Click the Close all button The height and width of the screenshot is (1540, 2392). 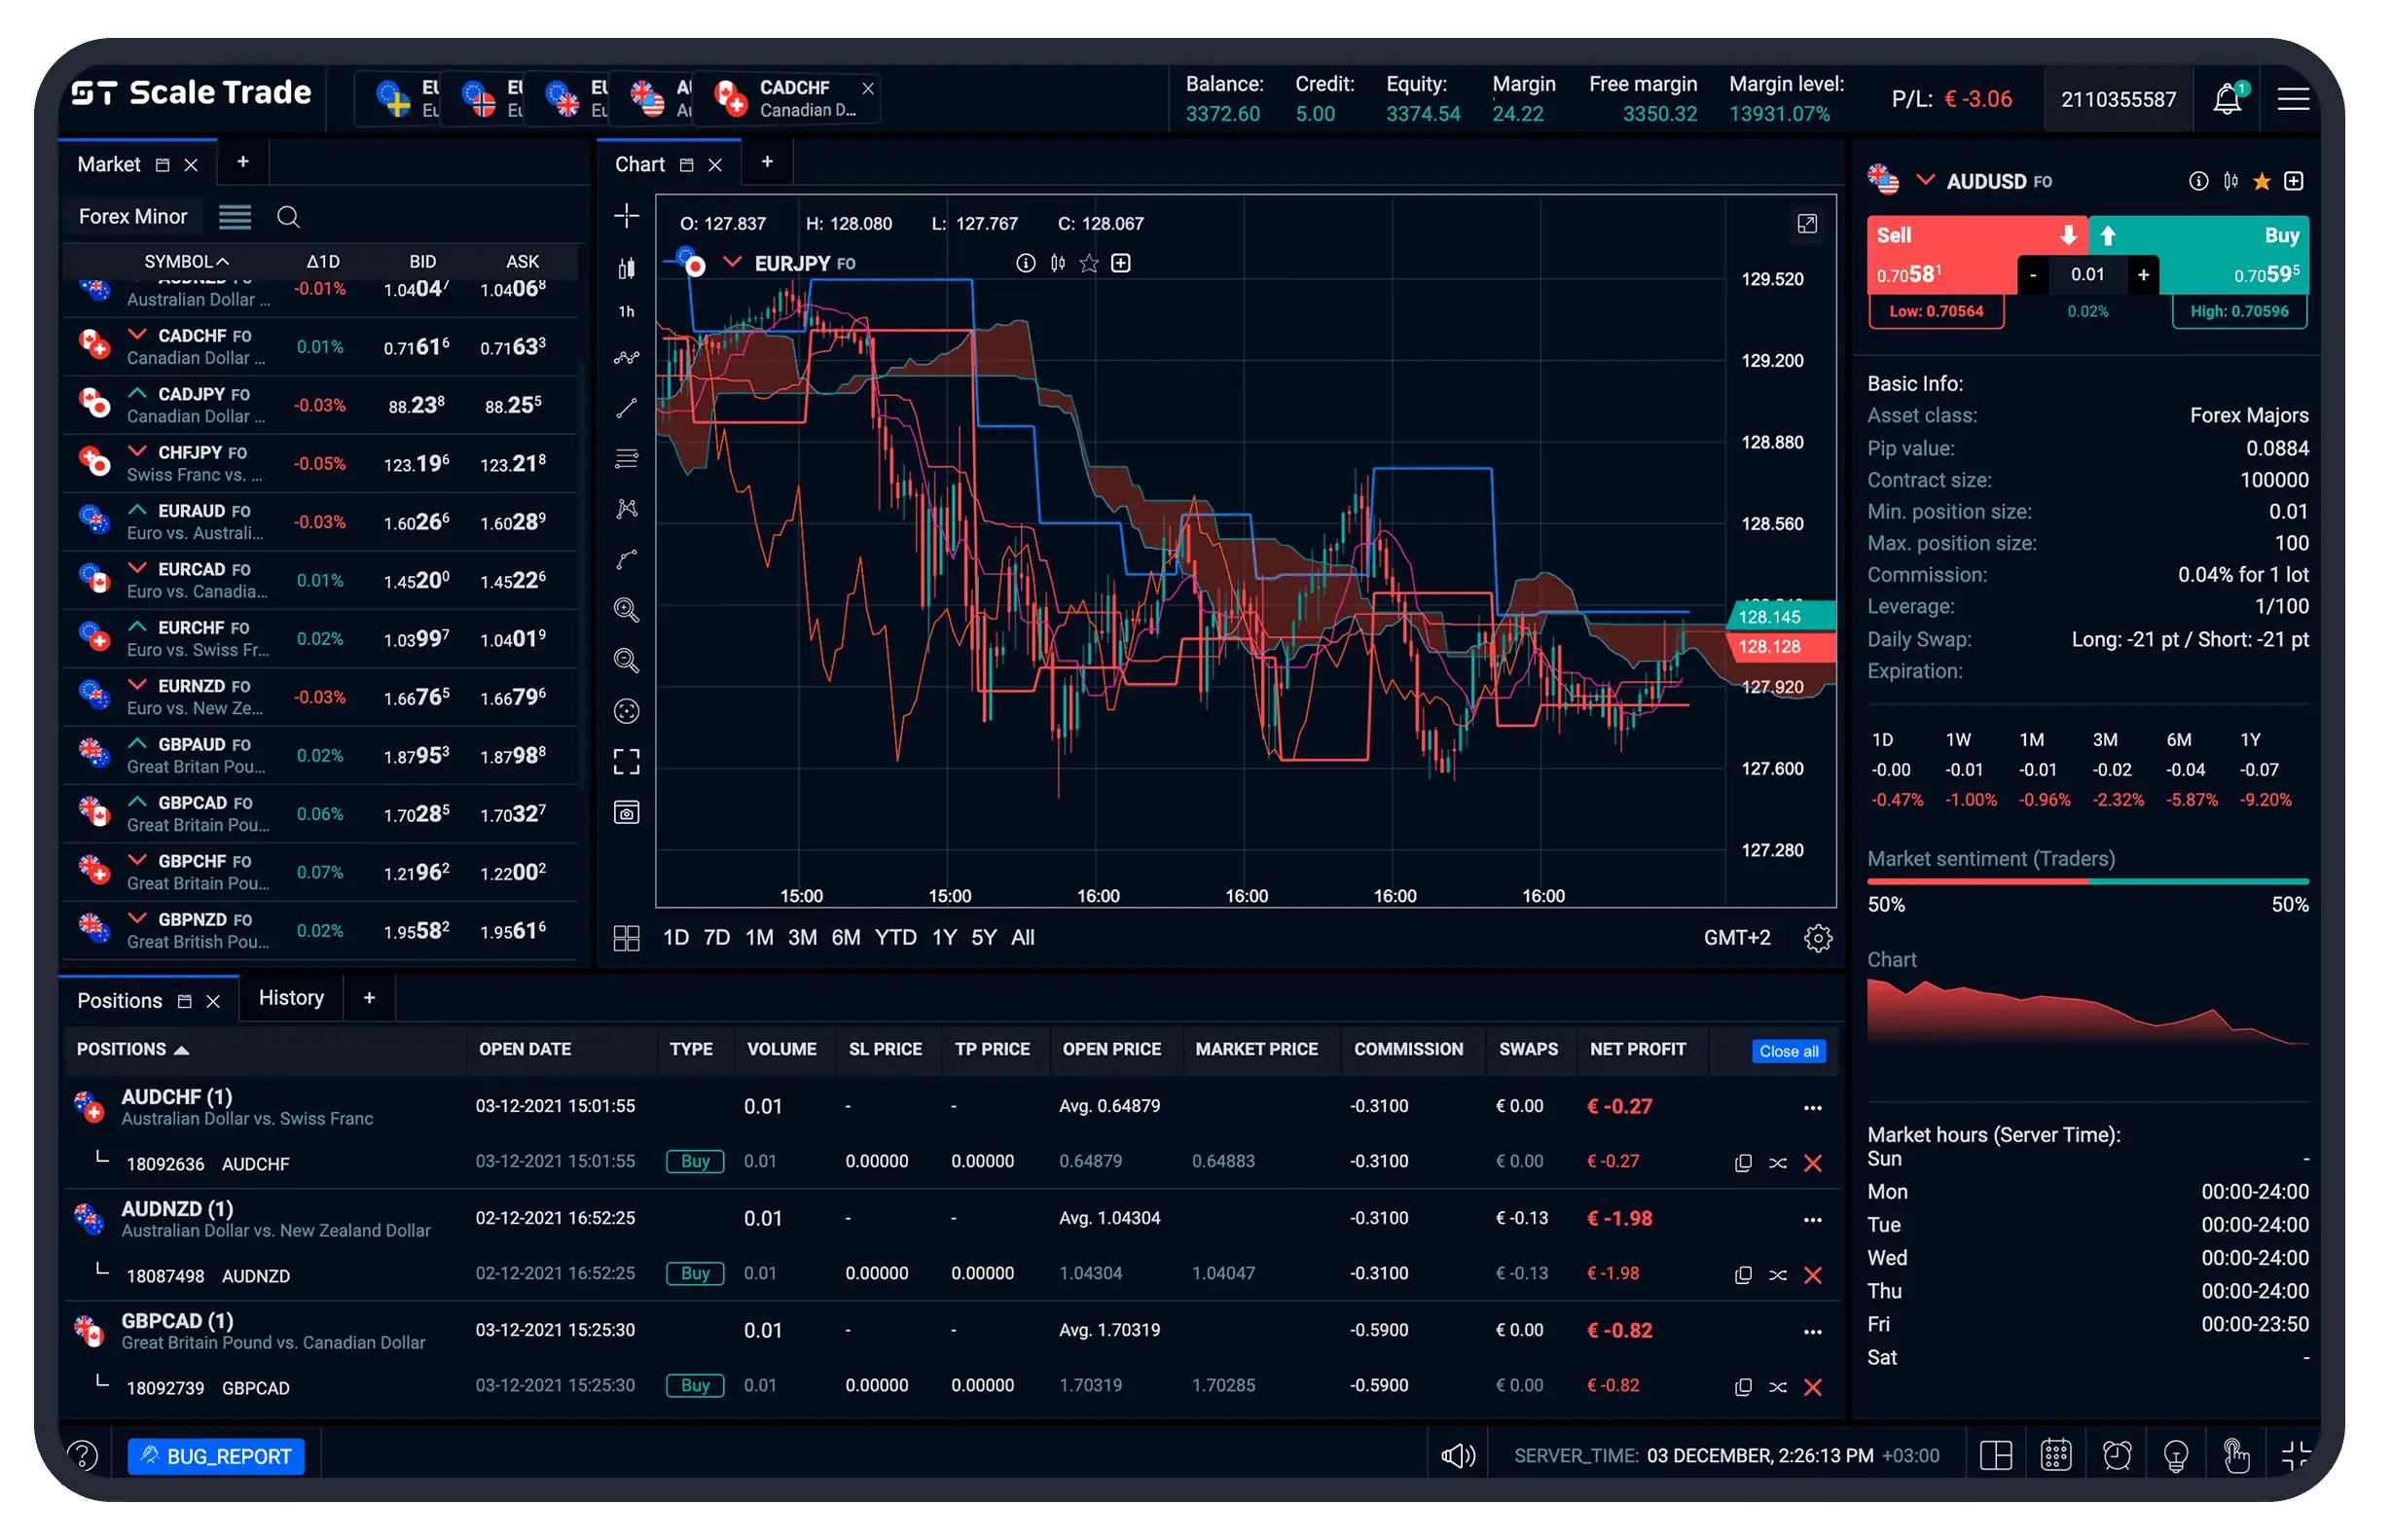[1788, 1051]
